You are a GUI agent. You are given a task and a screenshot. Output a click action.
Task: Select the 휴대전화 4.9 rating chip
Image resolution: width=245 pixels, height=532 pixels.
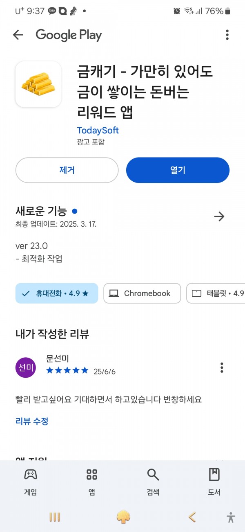pyautogui.click(x=57, y=293)
